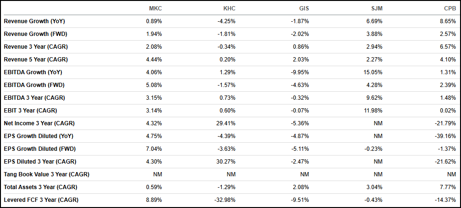Click GIS EBITDA Growth YoY value -9.95%
Screen dimensions: 461x208
301,72
